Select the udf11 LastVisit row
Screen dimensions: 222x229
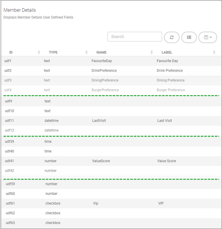point(111,121)
